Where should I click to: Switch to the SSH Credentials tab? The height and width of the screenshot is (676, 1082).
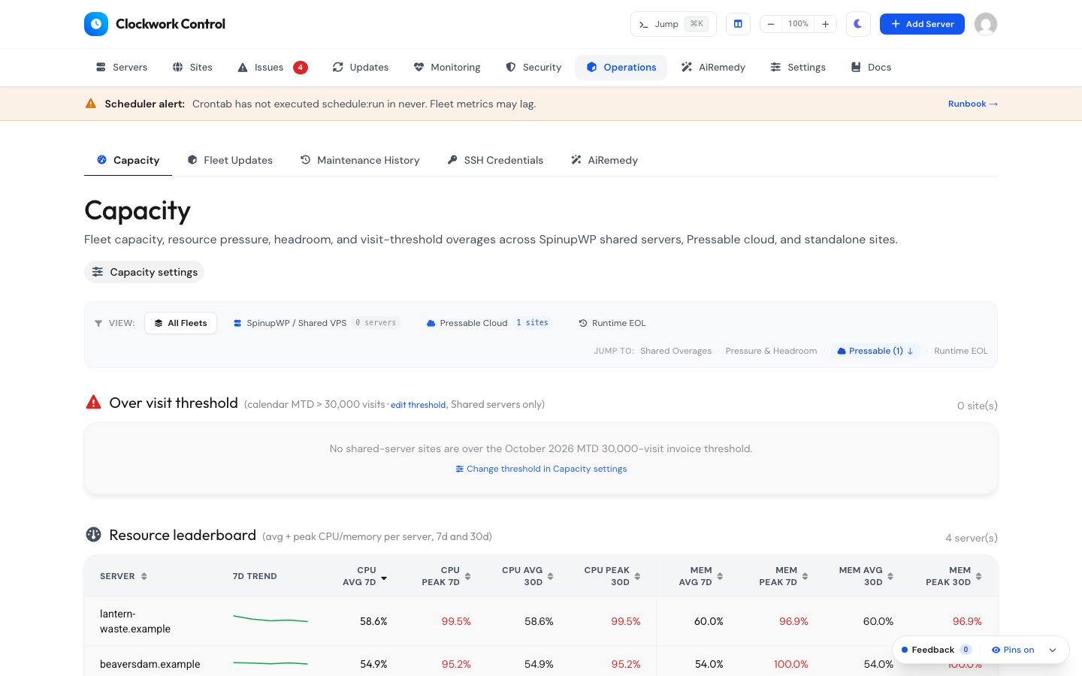pos(495,160)
